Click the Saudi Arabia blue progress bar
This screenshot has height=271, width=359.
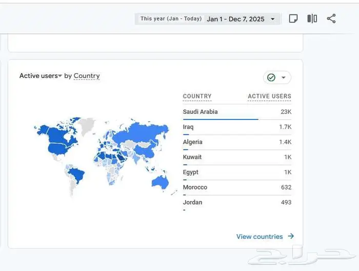(x=221, y=119)
